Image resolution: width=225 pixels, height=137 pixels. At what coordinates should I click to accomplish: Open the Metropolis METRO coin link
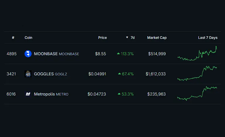click(51, 94)
